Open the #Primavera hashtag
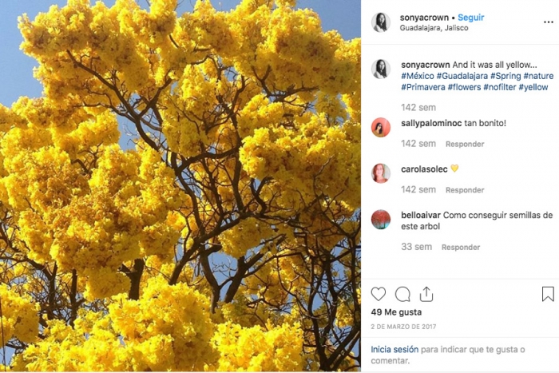Image resolution: width=559 pixels, height=373 pixels. click(x=423, y=87)
